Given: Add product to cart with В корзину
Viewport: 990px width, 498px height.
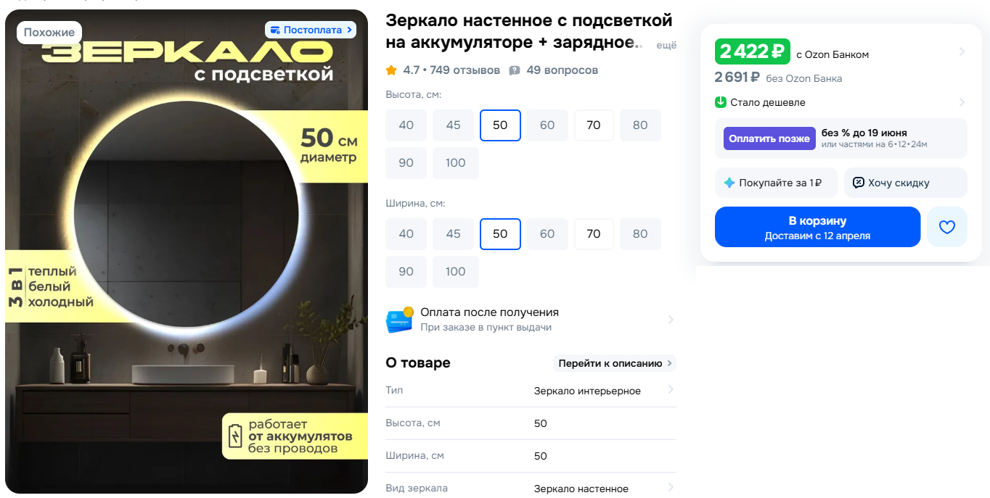Looking at the screenshot, I should coord(817,227).
